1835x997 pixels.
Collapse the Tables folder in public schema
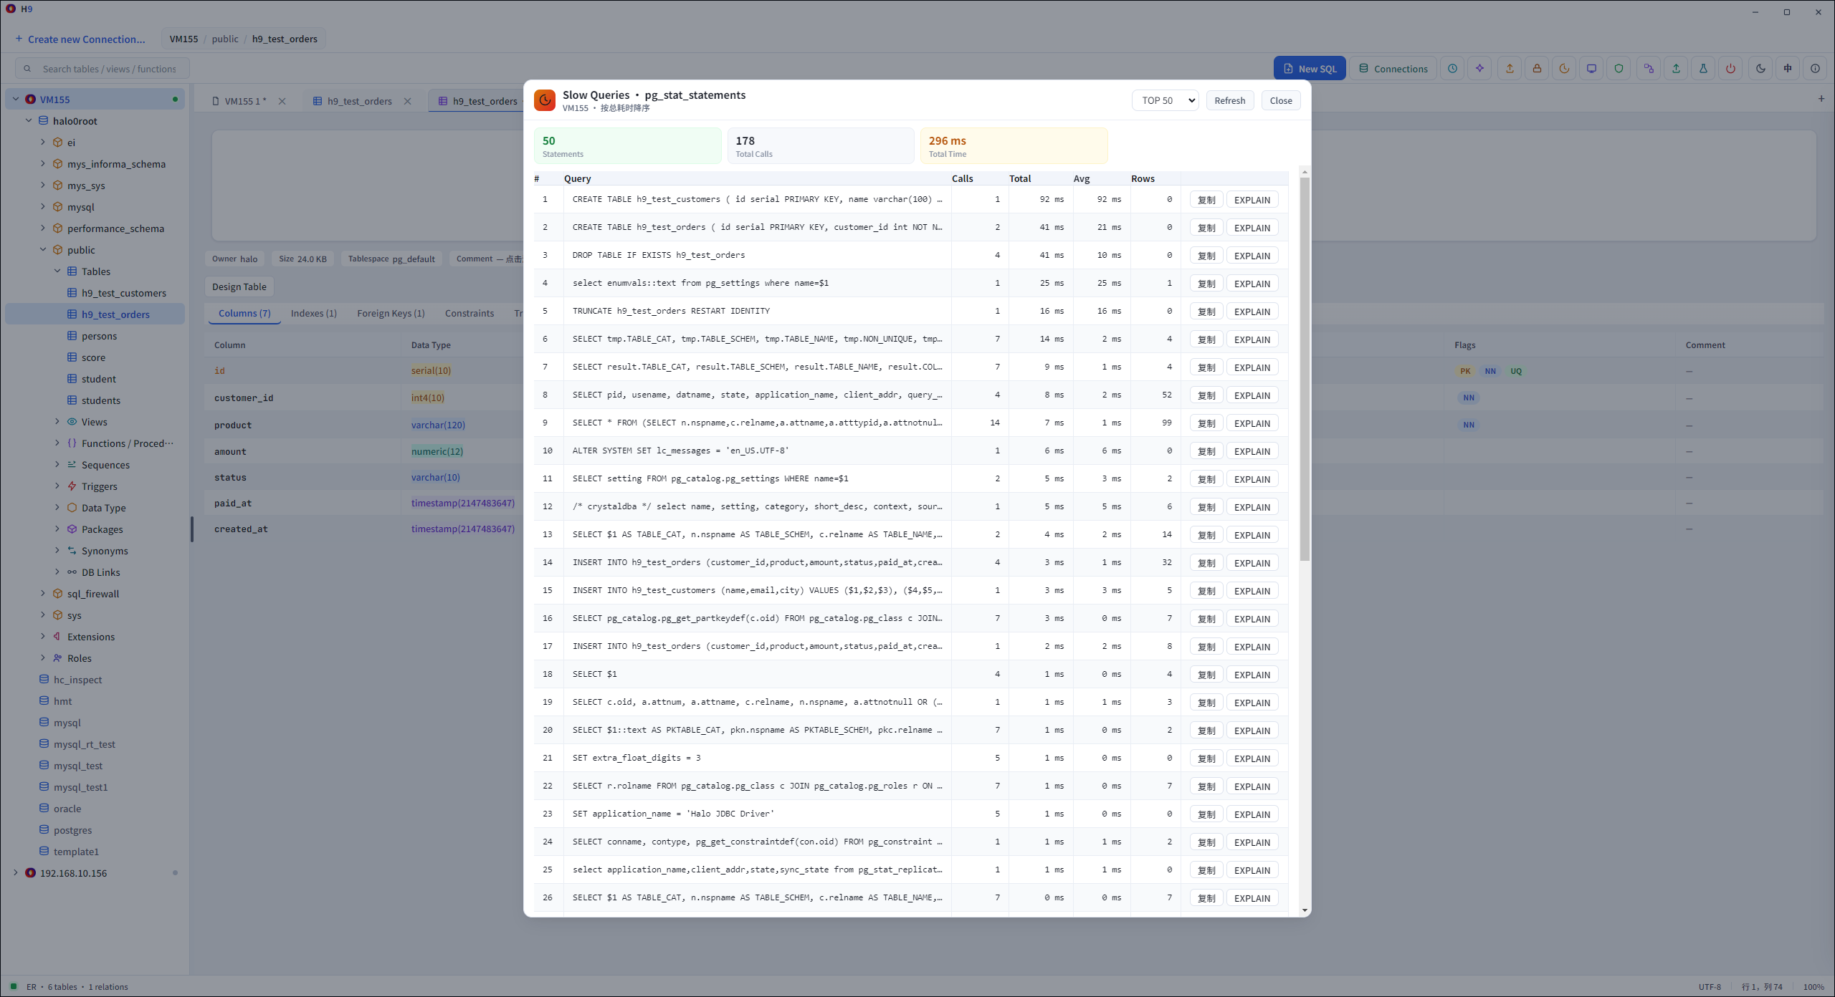tap(57, 271)
